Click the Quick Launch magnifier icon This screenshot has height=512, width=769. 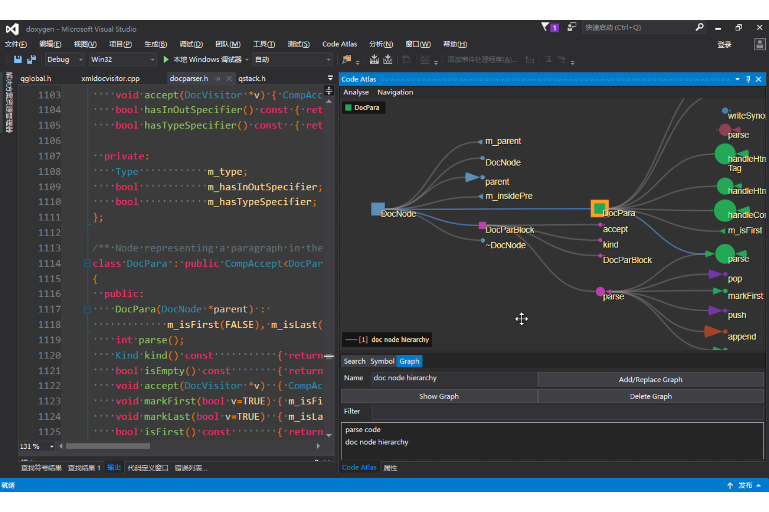699,27
